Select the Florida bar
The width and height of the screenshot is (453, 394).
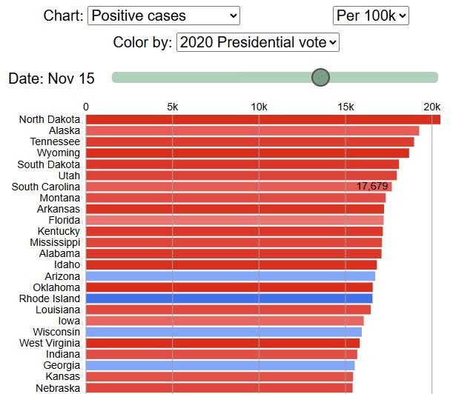click(x=234, y=220)
